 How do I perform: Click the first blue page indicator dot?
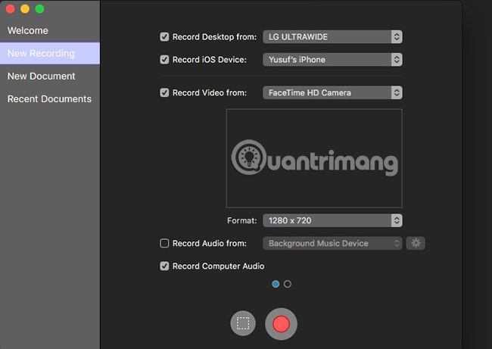point(276,285)
